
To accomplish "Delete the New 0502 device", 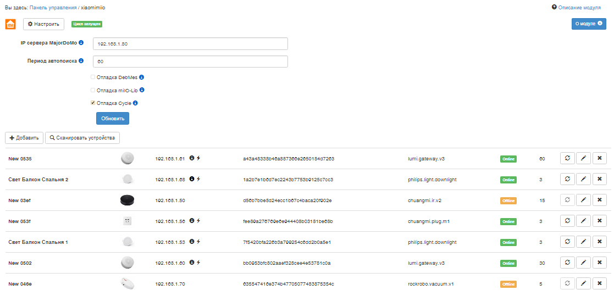I will coord(599,263).
